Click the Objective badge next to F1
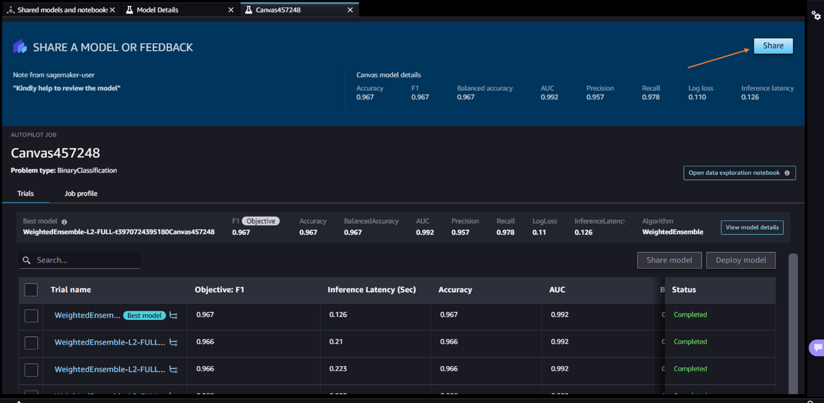 pos(261,221)
